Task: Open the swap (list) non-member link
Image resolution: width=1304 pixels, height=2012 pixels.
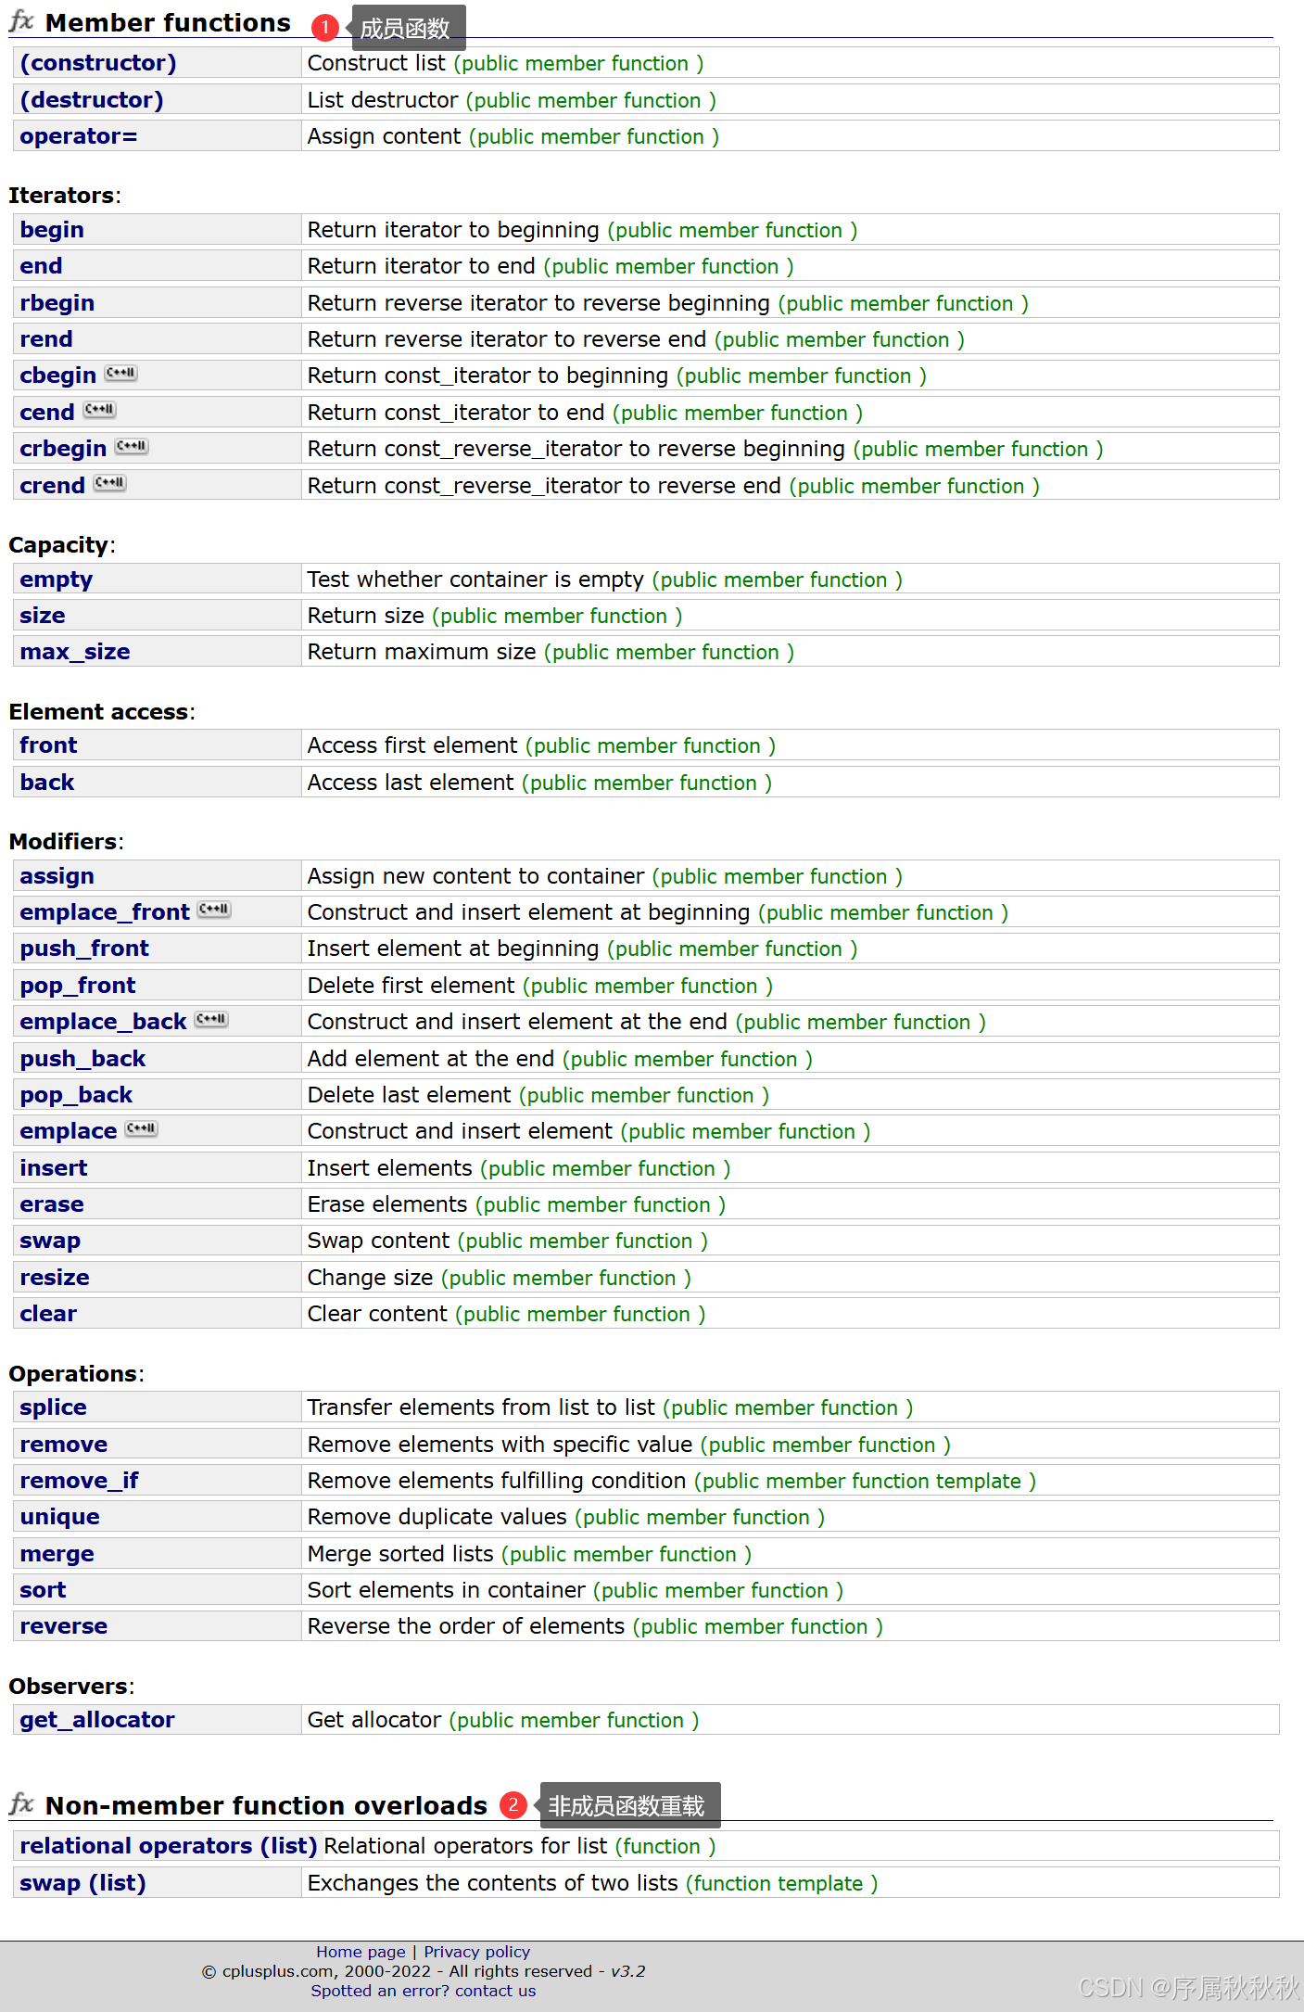Action: (82, 1883)
